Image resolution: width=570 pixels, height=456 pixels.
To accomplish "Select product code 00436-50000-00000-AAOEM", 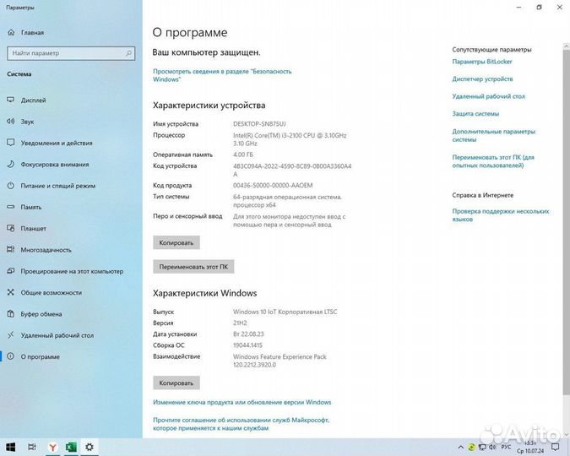I will point(273,185).
